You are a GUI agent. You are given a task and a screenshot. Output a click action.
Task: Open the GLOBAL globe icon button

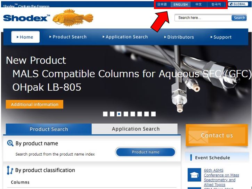(238, 4)
